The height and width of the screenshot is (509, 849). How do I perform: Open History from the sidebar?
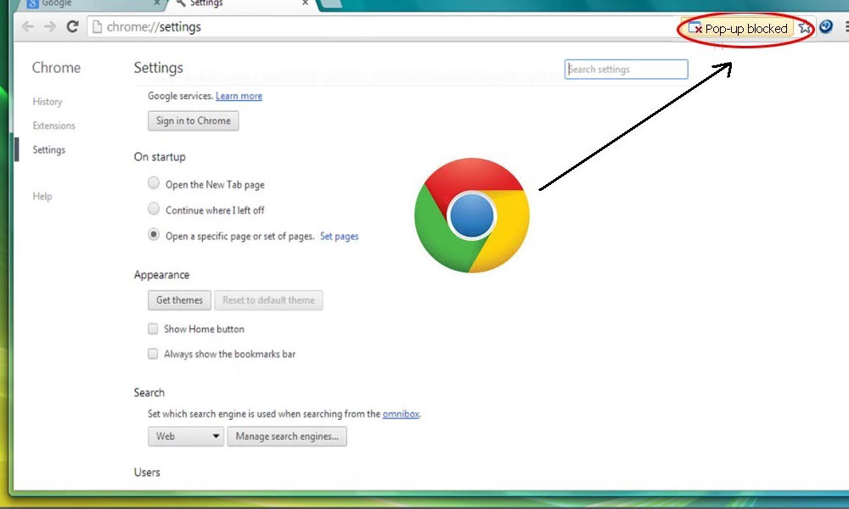(48, 102)
